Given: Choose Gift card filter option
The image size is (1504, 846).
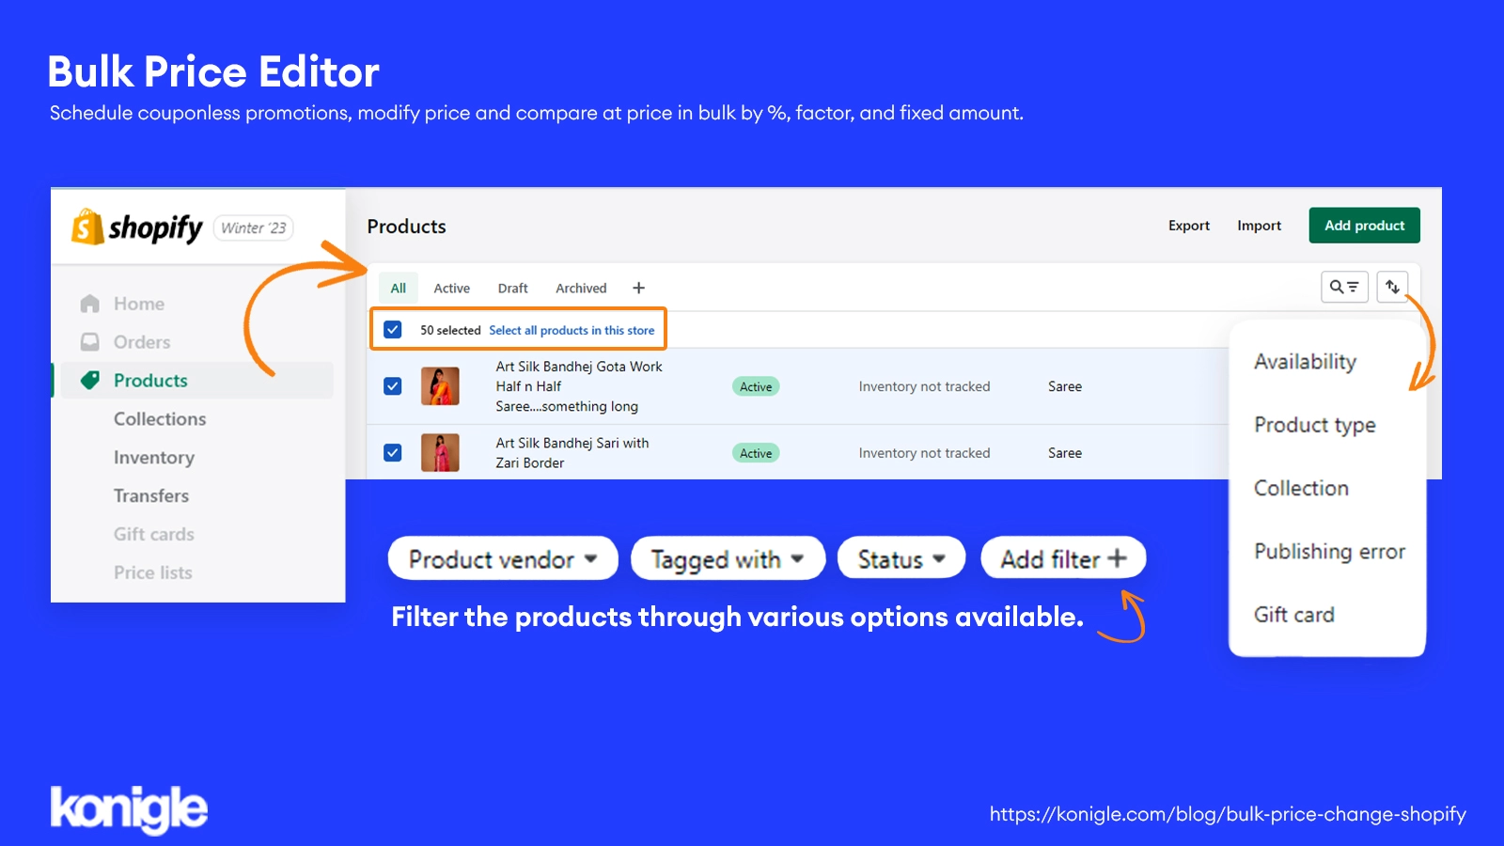Looking at the screenshot, I should (x=1293, y=615).
